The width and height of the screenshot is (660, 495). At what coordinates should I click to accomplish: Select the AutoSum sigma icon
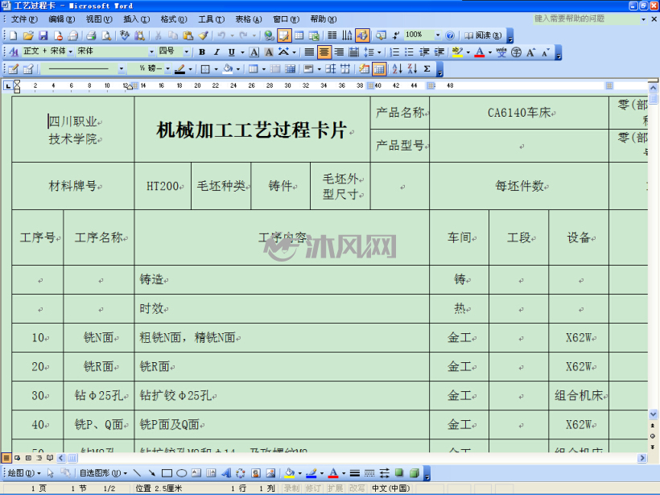coord(427,69)
